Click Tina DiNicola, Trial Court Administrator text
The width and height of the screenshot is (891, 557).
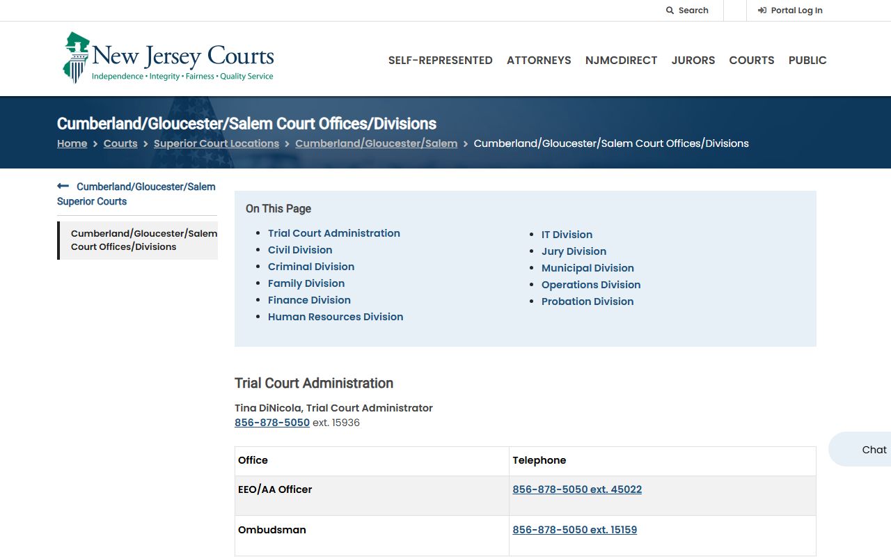333,408
